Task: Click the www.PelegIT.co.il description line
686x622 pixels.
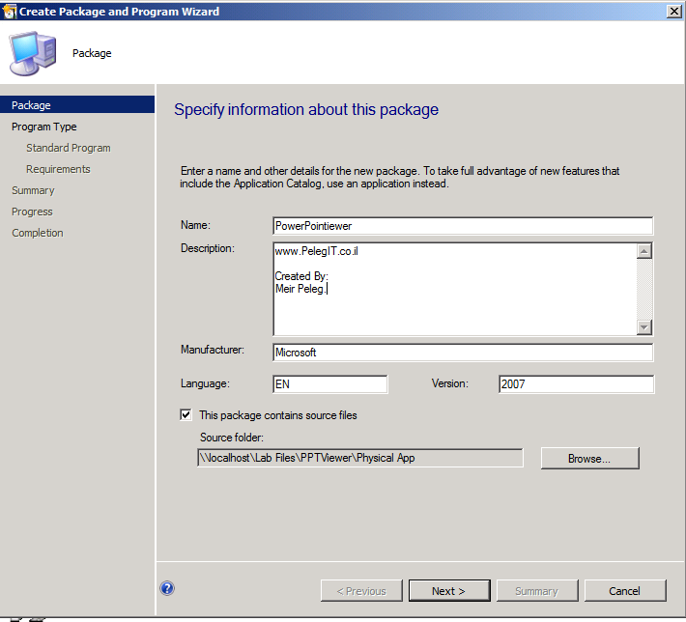Action: pyautogui.click(x=317, y=251)
